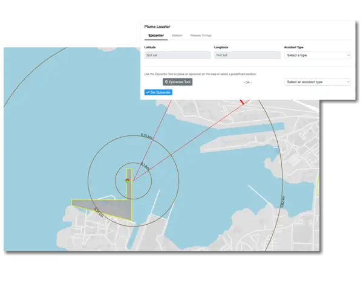Open the 'Select an accident type' dropdown
Screen dimensions: 363x290
pyautogui.click(x=318, y=82)
